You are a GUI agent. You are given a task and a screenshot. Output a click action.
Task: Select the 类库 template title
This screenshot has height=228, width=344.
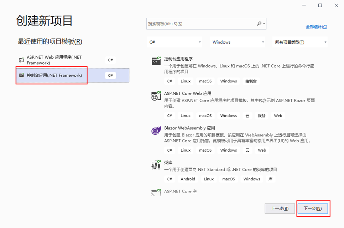click(x=168, y=163)
